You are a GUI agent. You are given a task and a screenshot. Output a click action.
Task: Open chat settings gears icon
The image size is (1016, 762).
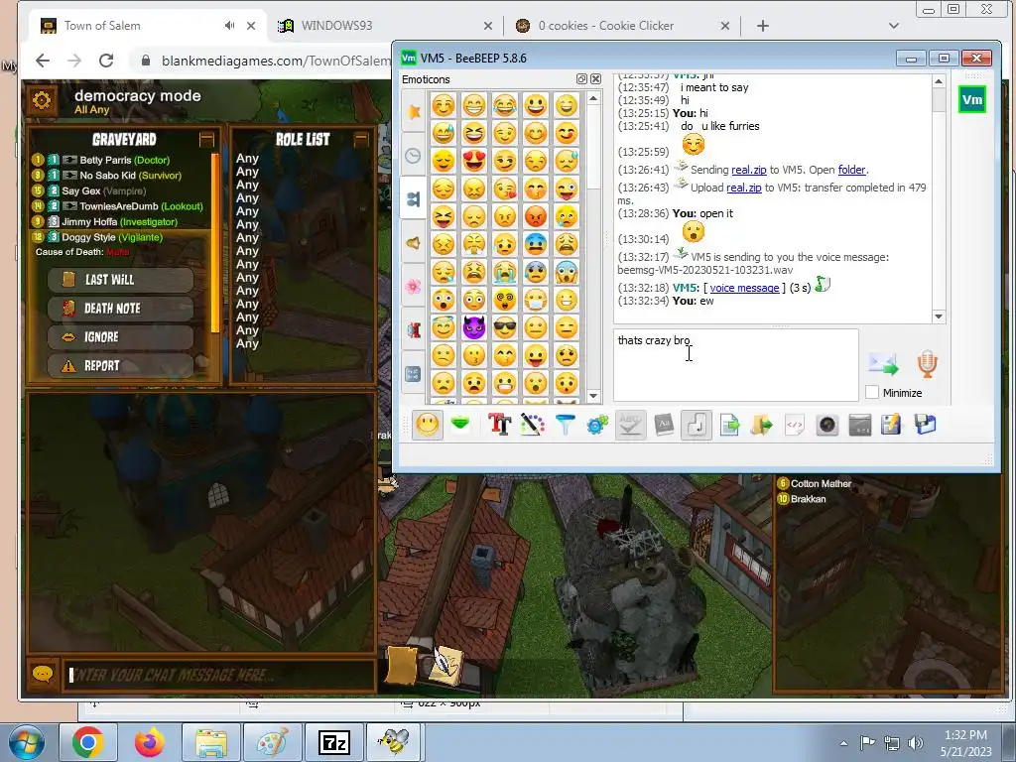597,425
